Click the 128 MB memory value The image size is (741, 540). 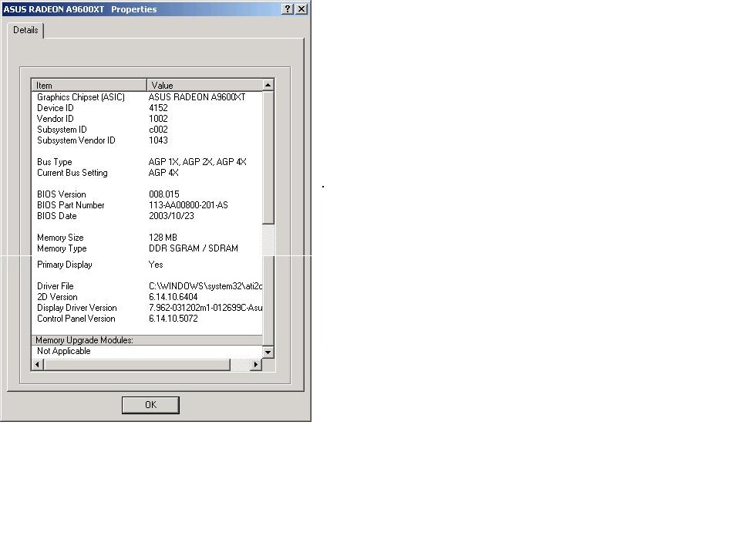[163, 238]
